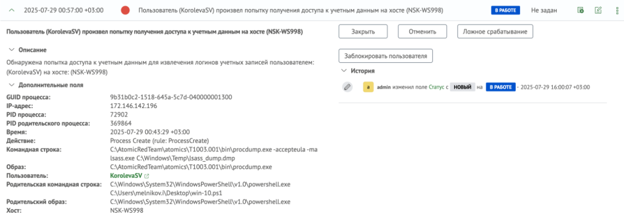The height and width of the screenshot is (217, 624).
Task: Click the green edit alert icon
Action: (598, 10)
